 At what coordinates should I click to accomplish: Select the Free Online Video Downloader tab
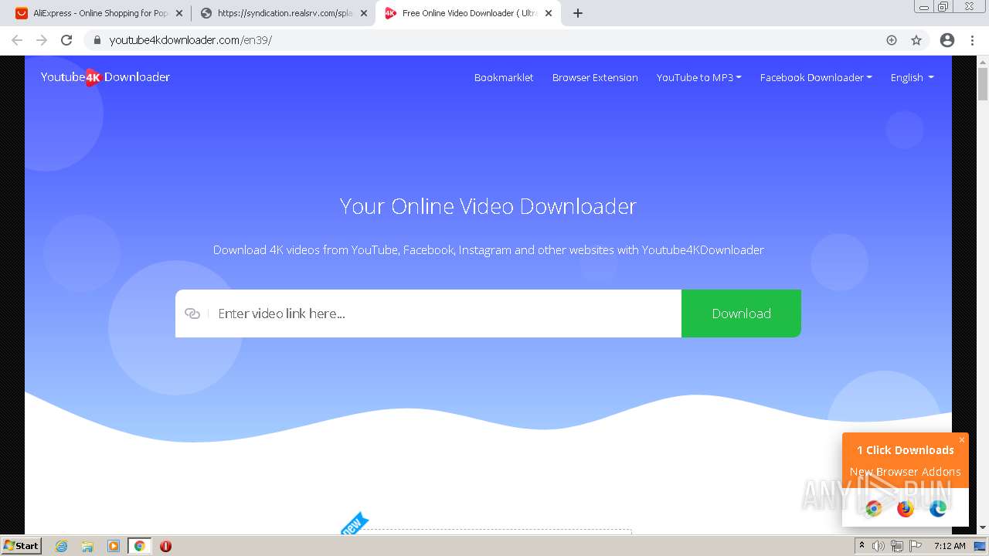point(468,13)
